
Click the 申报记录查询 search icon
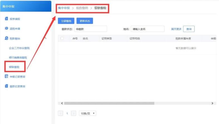(6, 76)
